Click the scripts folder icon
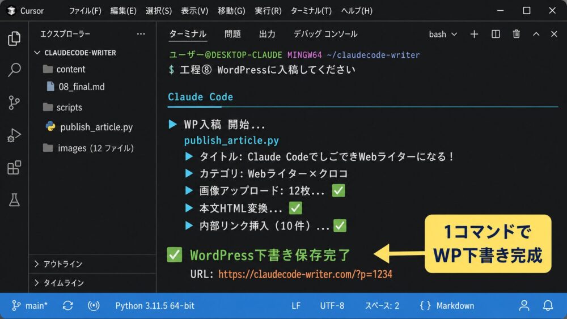 pos(48,107)
